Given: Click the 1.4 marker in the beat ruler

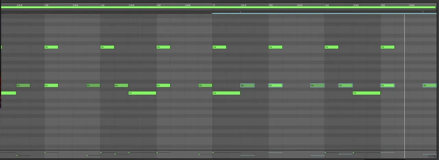Looking at the screenshot, I should coord(159,5).
